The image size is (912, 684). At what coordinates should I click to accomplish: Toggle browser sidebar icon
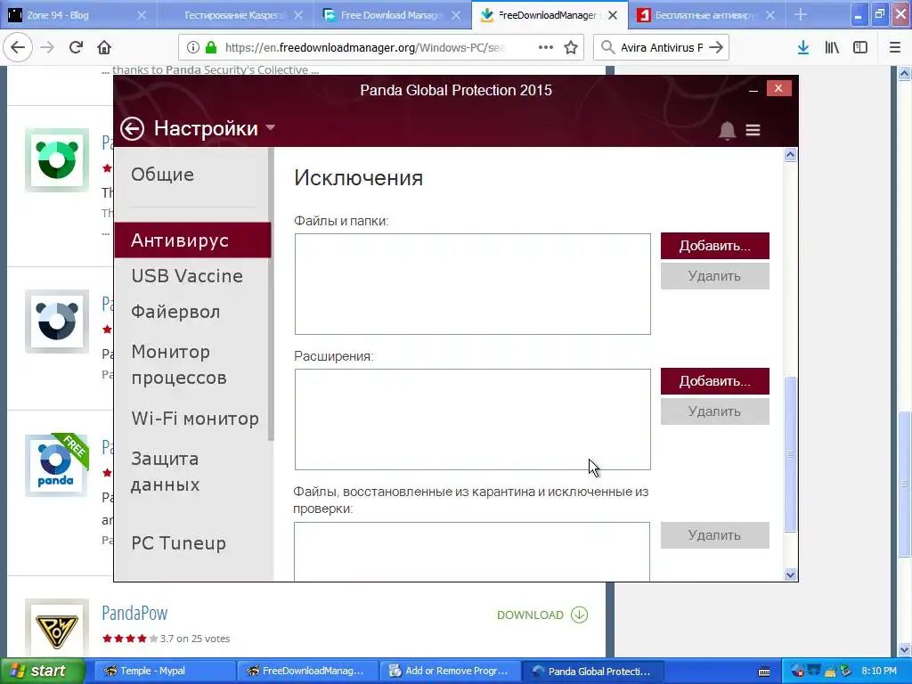(x=860, y=48)
